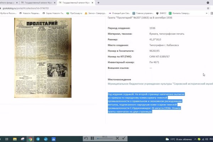This screenshot has width=213, height=142.
Task: Bookmark this page with the star icon
Action: pyautogui.click(x=208, y=8)
